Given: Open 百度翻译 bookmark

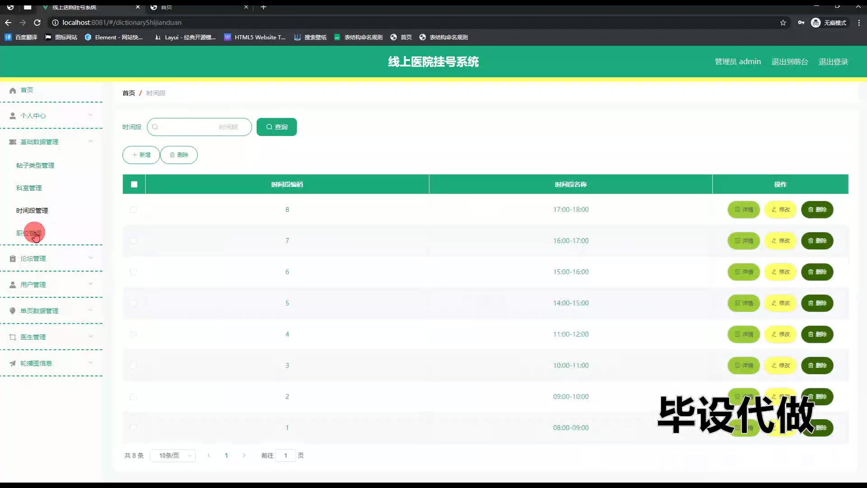Looking at the screenshot, I should pos(21,37).
